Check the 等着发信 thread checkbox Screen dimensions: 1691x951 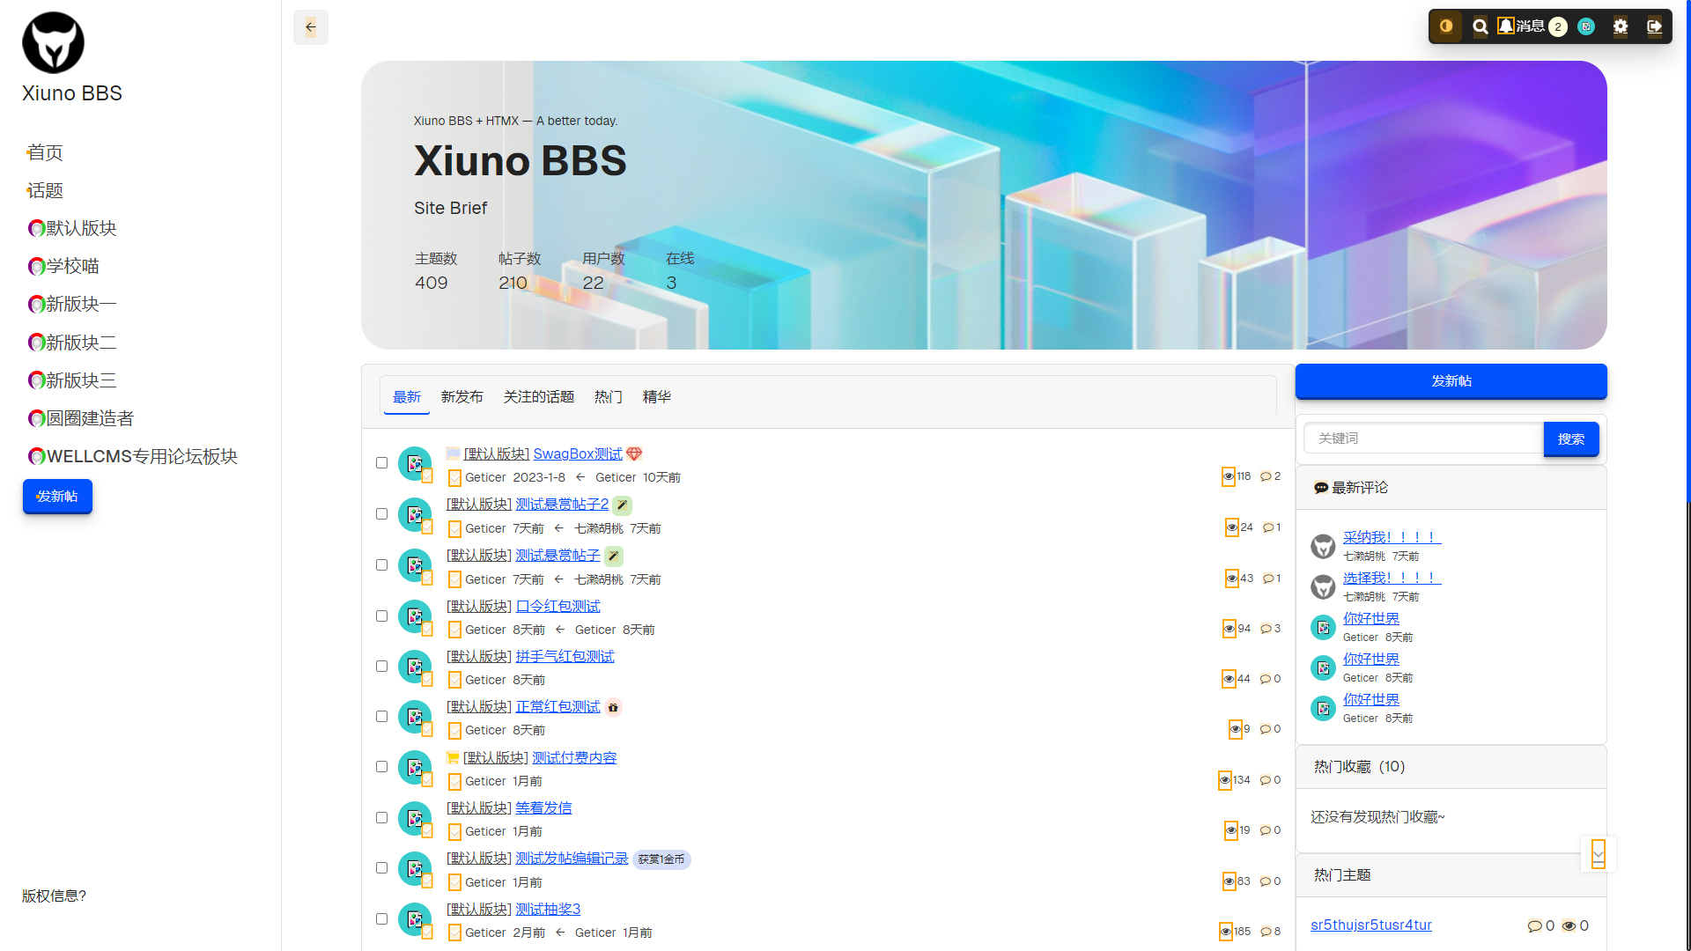[382, 818]
